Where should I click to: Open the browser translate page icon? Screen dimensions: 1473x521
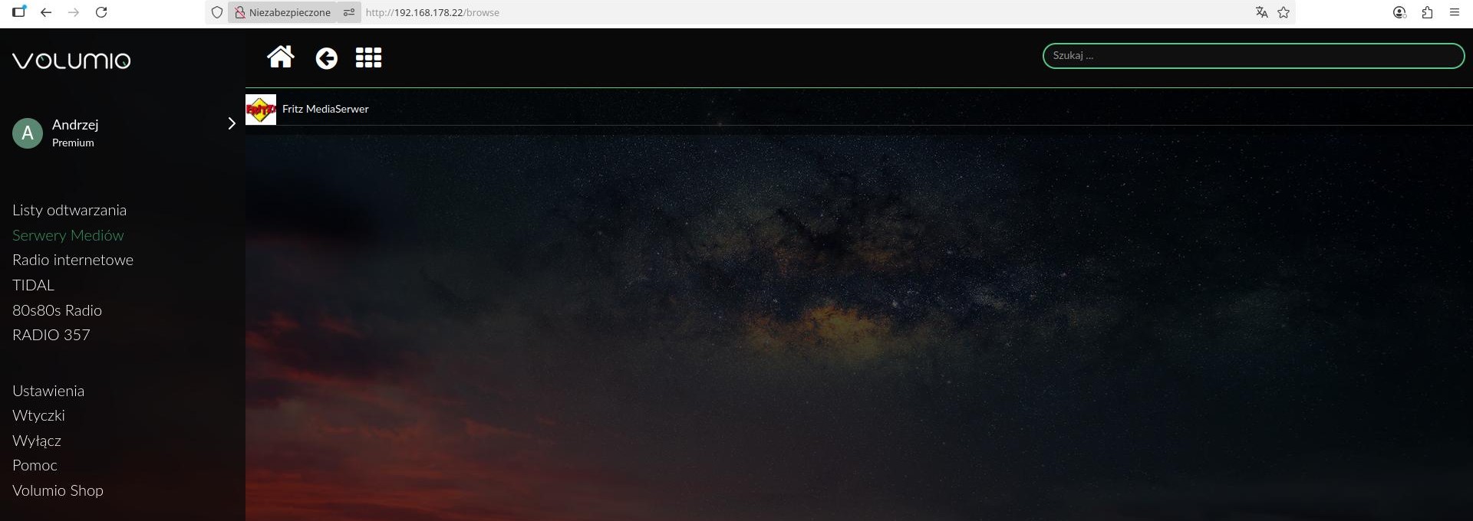pyautogui.click(x=1261, y=12)
